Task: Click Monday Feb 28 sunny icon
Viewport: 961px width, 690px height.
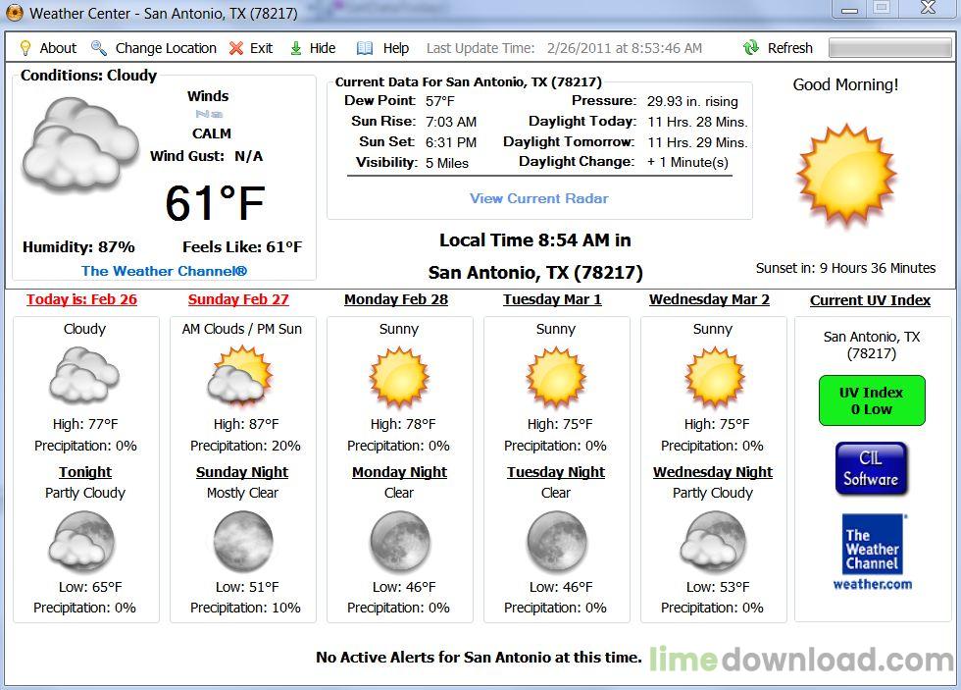Action: (399, 378)
